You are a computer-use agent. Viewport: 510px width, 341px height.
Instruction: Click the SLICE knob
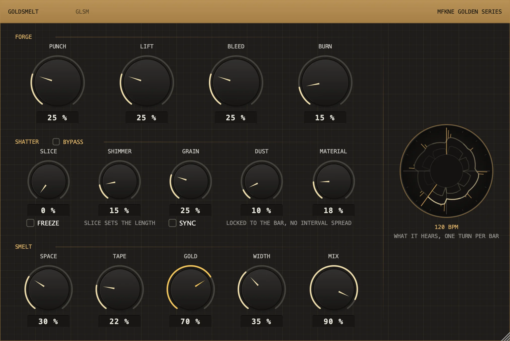(49, 181)
